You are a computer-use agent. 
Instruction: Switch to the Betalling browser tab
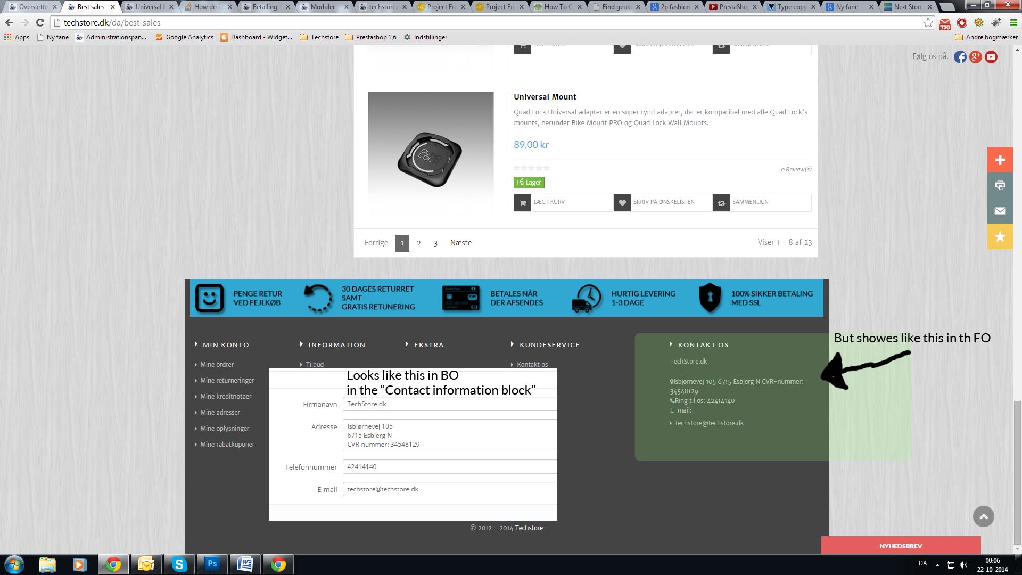point(265,7)
